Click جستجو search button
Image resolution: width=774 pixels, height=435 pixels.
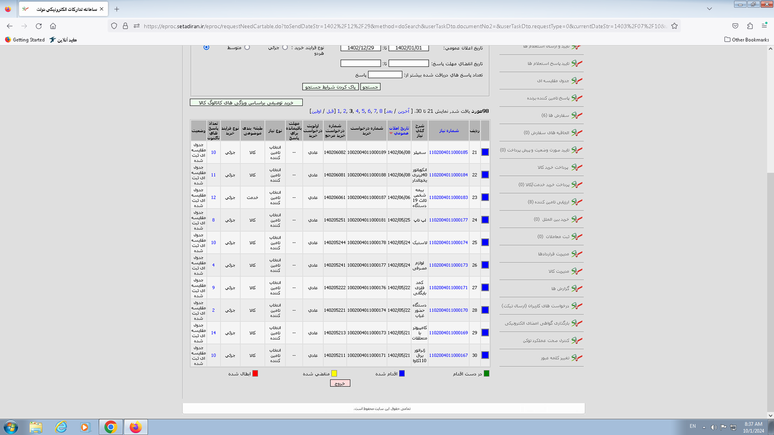(370, 87)
